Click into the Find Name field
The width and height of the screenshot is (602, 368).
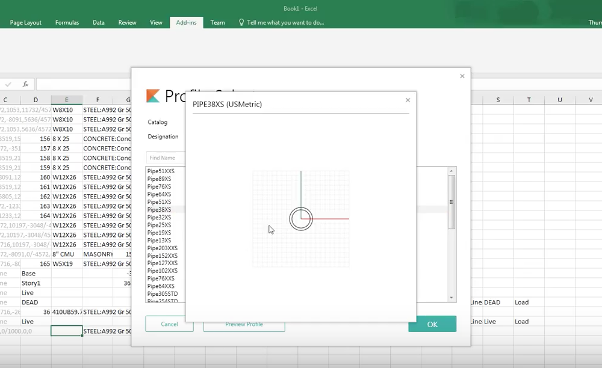point(166,158)
